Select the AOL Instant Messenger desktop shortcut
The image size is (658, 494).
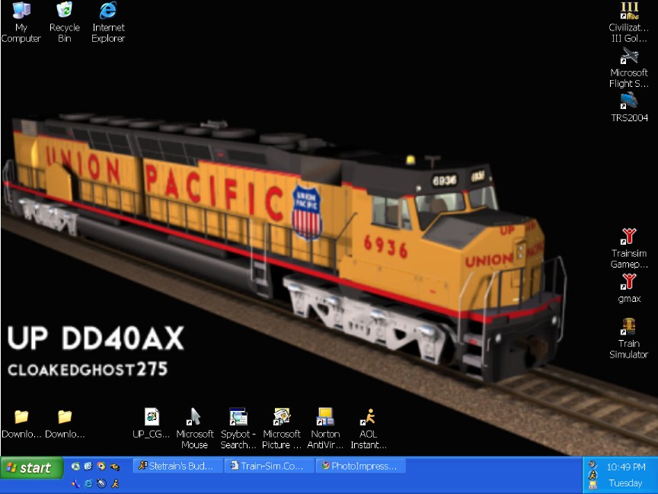coord(369,428)
